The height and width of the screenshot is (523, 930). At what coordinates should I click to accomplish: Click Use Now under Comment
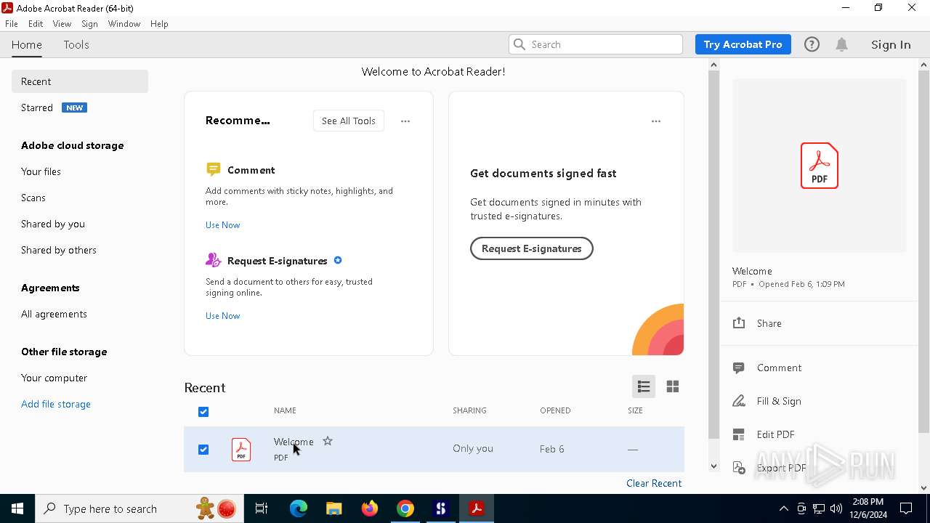(222, 225)
